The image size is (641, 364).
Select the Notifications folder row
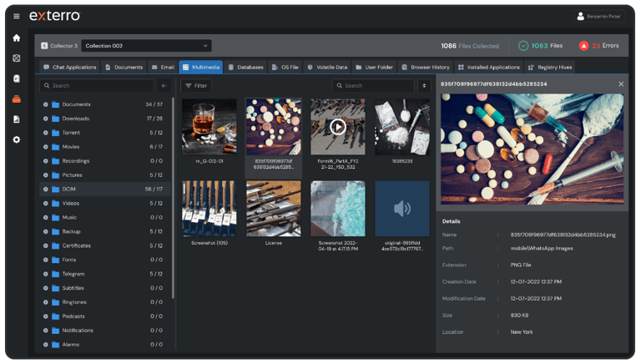(104, 330)
